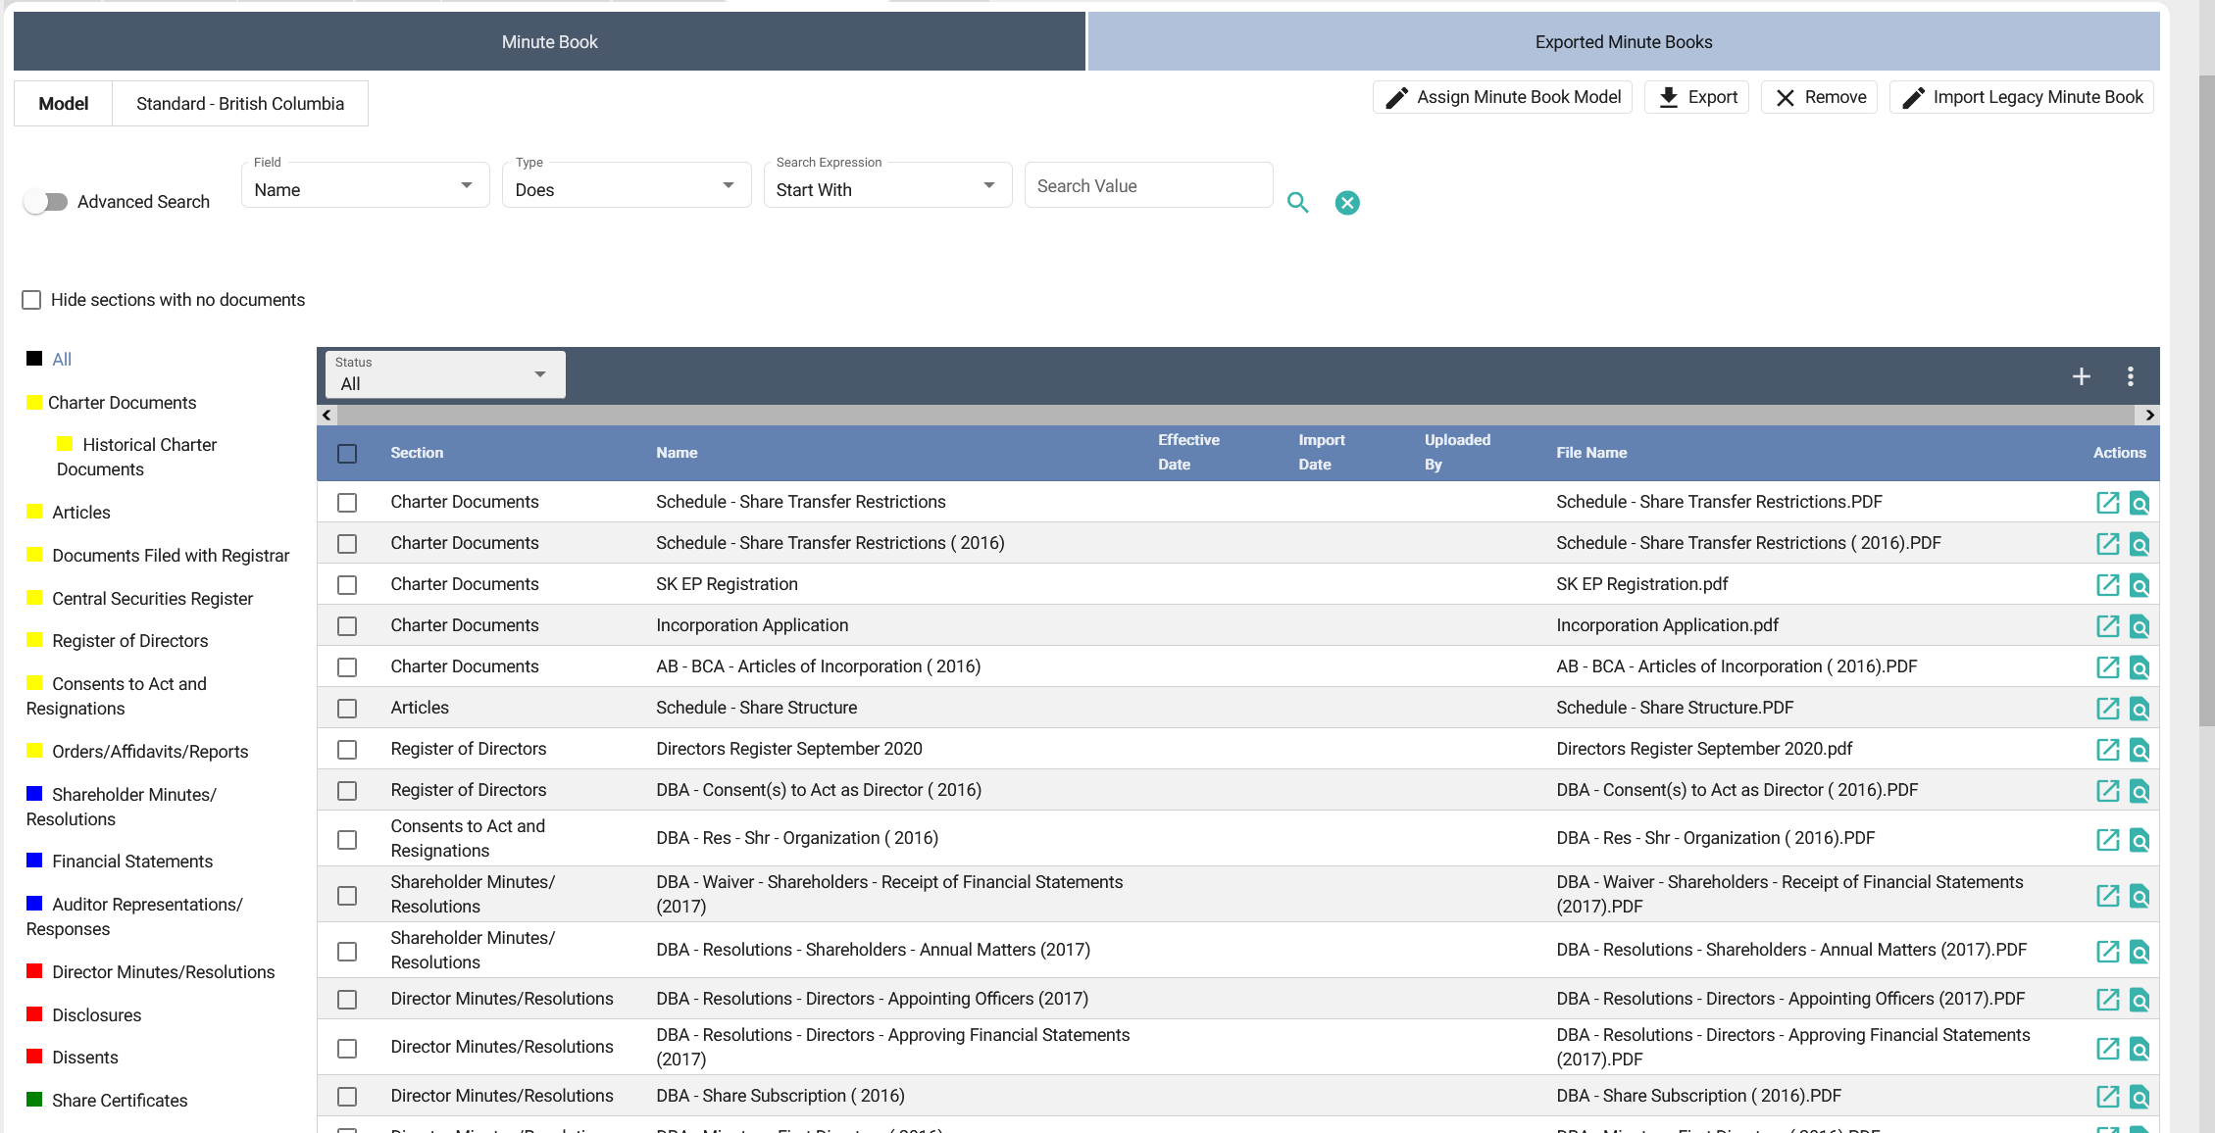2215x1133 pixels.
Task: Switch to Exported Minute Books tab
Action: (1623, 42)
